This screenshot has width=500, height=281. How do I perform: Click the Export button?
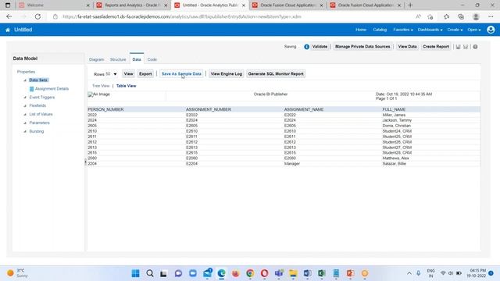pyautogui.click(x=145, y=74)
